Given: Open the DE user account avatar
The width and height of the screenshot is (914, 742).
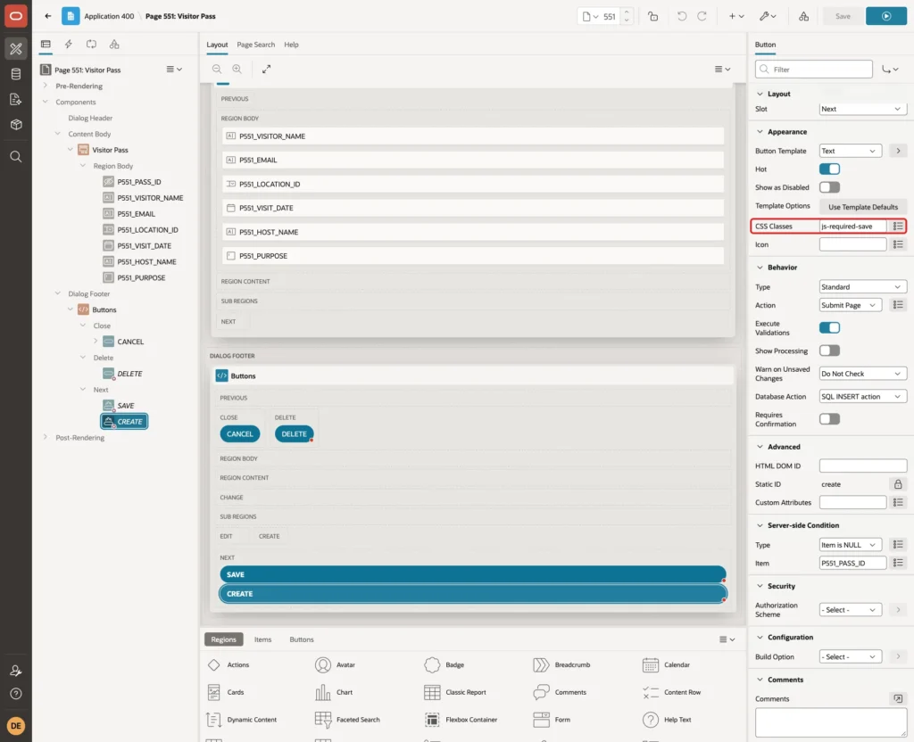Looking at the screenshot, I should (x=16, y=726).
